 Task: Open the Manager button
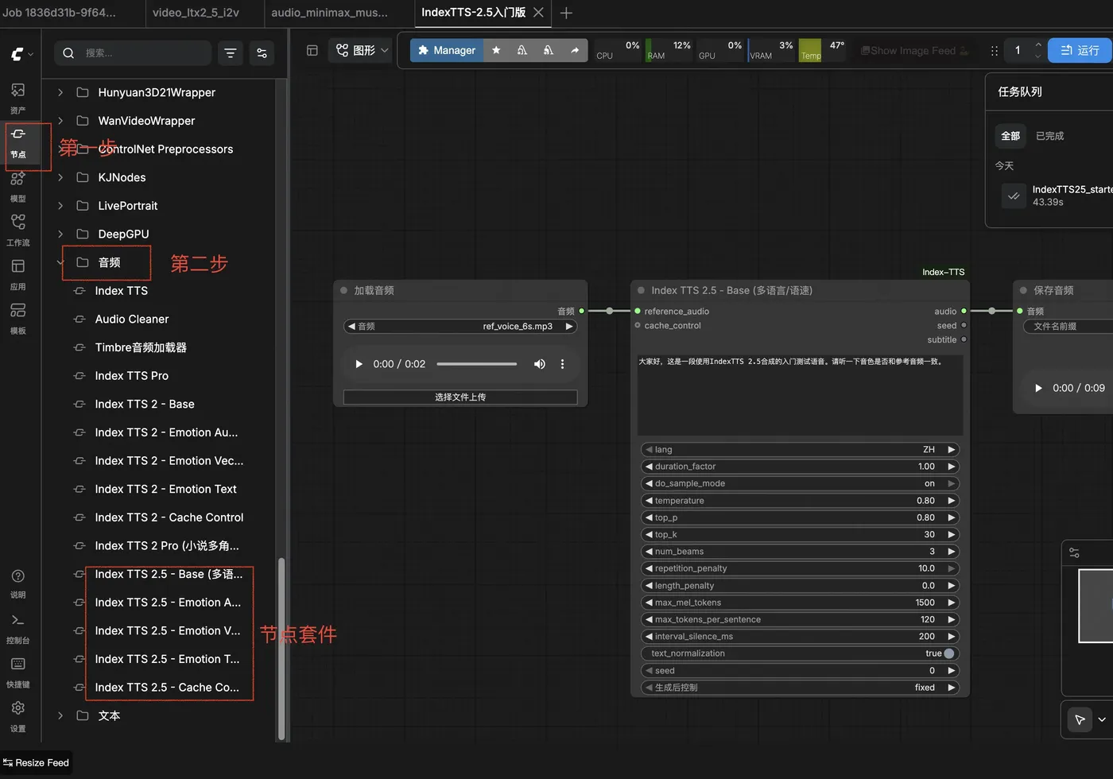[x=447, y=50]
